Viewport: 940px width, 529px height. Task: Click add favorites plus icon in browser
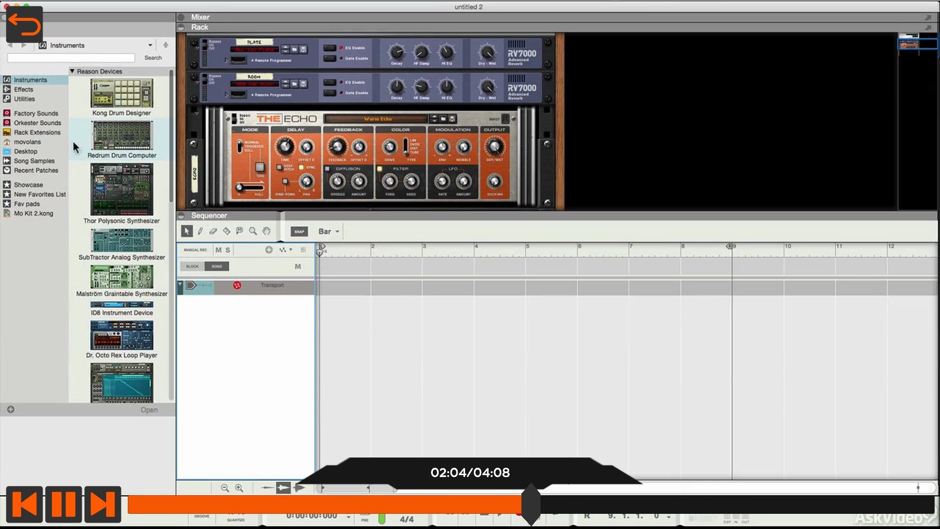pos(11,409)
